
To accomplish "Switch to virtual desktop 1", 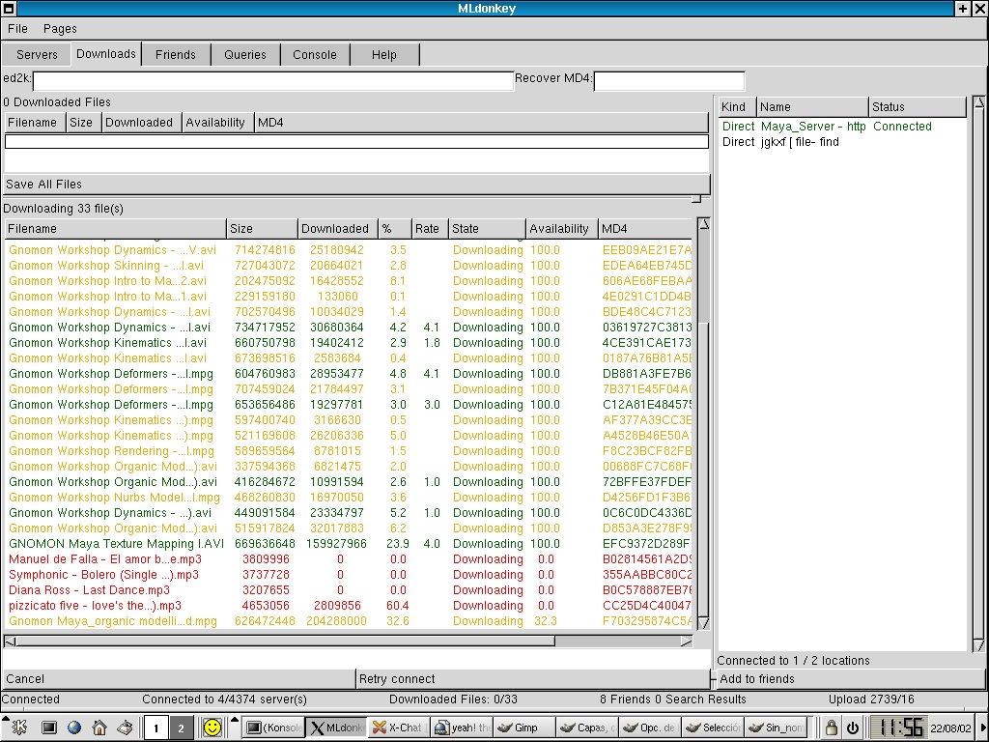I will point(155,728).
